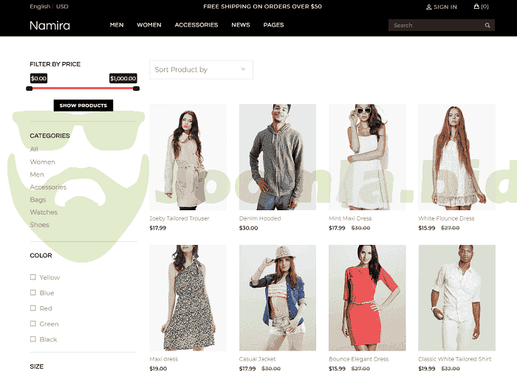
Task: Enable the Red color filter checkbox
Action: [32, 308]
